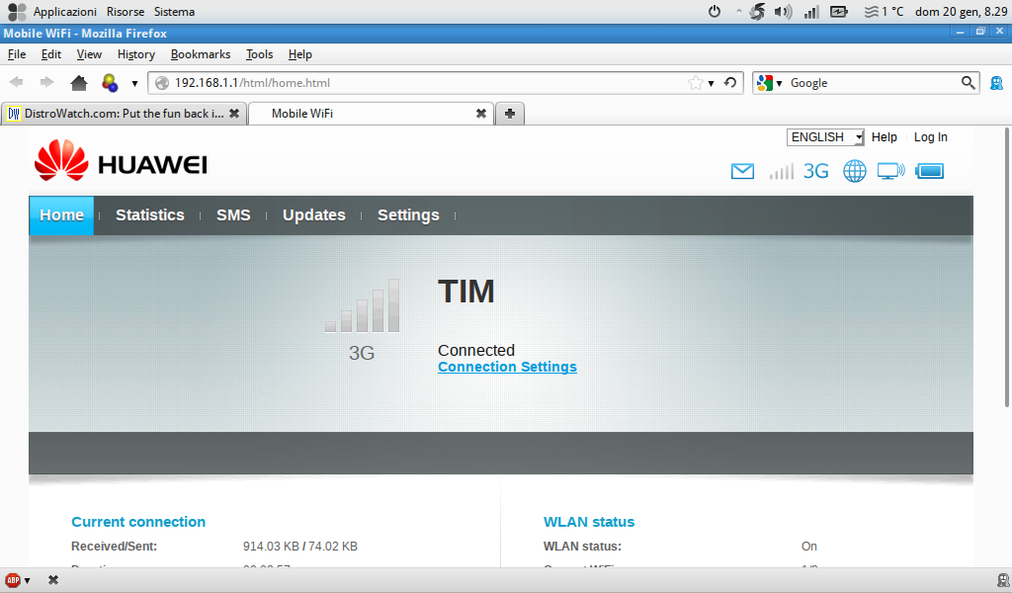Open the Settings page
Screen dimensions: 1012x593
pos(408,214)
